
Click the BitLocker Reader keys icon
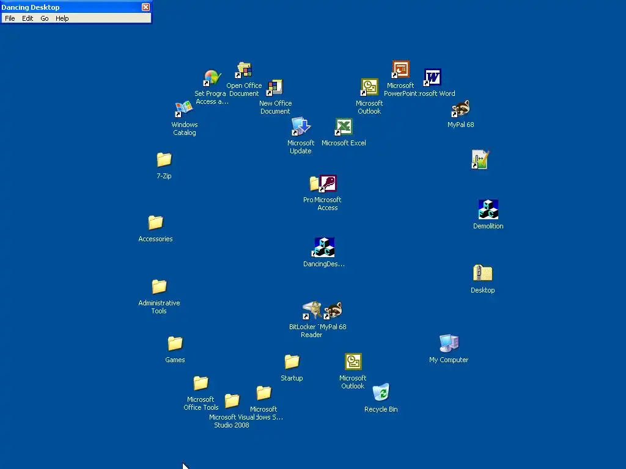tap(312, 310)
